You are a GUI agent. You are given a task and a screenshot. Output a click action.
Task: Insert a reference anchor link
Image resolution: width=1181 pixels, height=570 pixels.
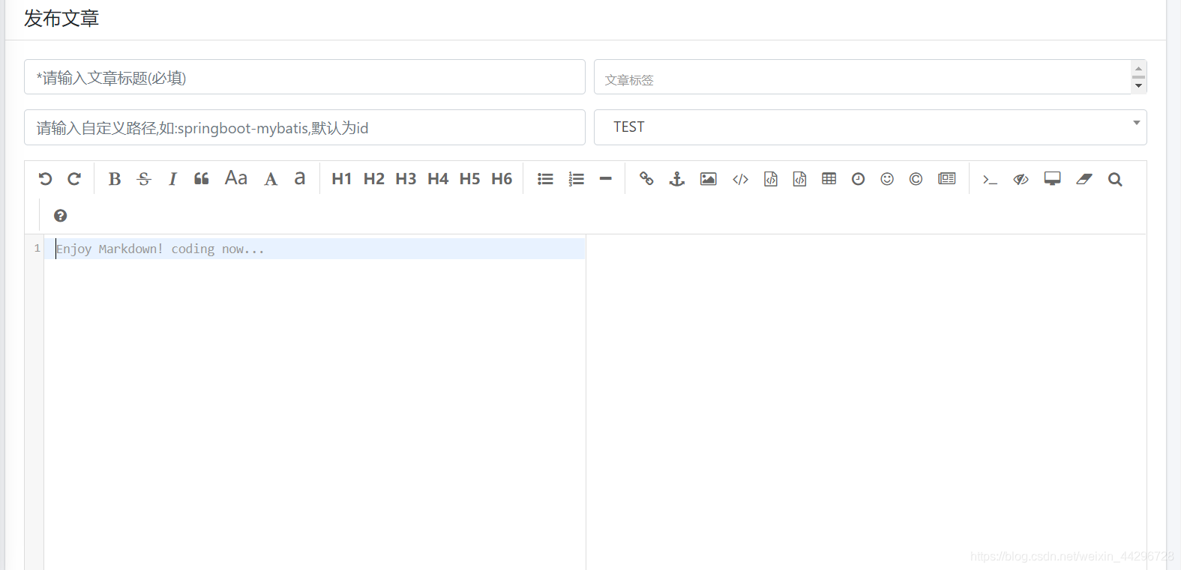pyautogui.click(x=677, y=179)
